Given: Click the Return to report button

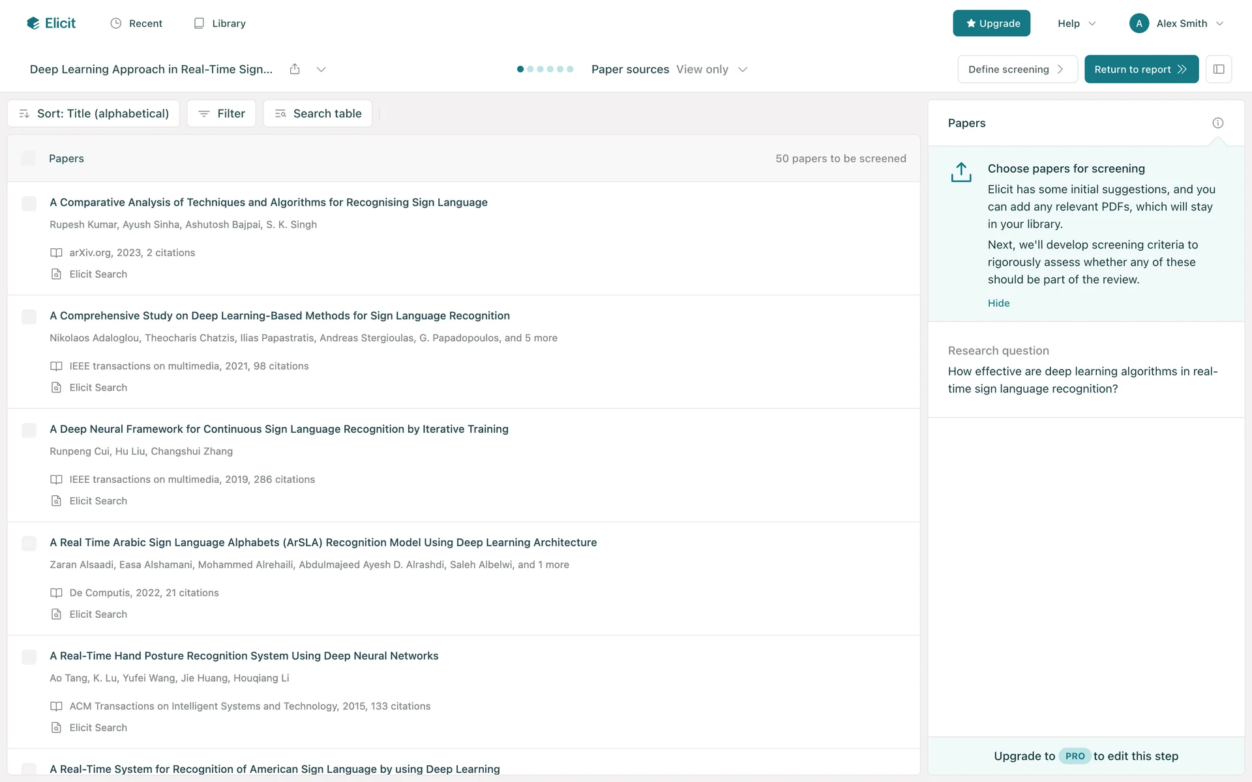Looking at the screenshot, I should coord(1140,69).
